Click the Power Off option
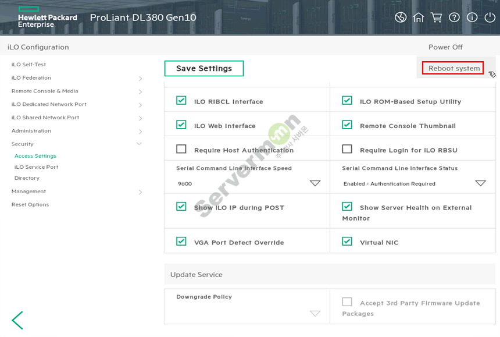 click(445, 47)
